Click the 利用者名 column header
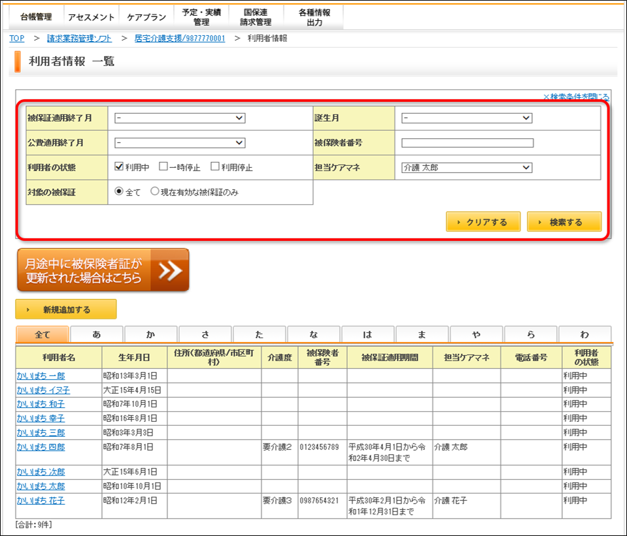The image size is (627, 536). [59, 358]
